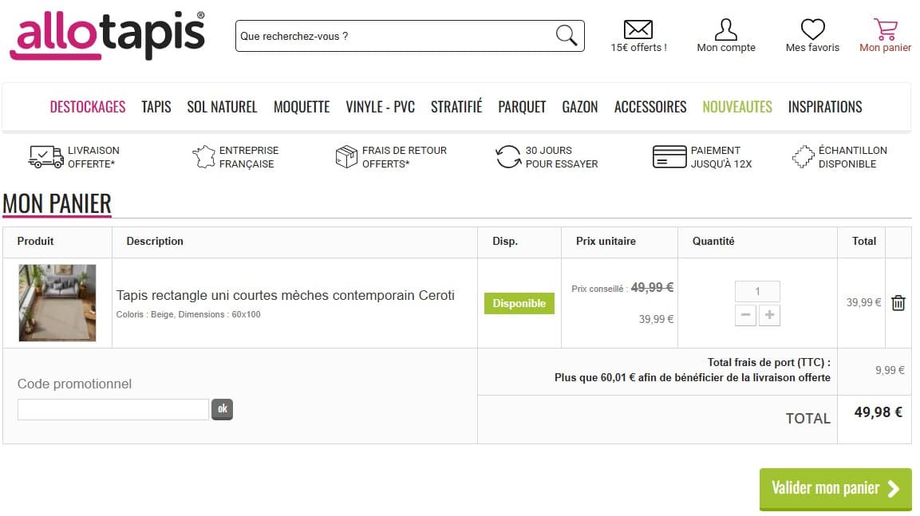Click inside the Code promotionnel field
This screenshot has width=920, height=516.
(112, 409)
